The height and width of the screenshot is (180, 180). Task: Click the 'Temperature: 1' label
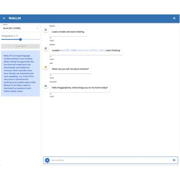[8, 36]
